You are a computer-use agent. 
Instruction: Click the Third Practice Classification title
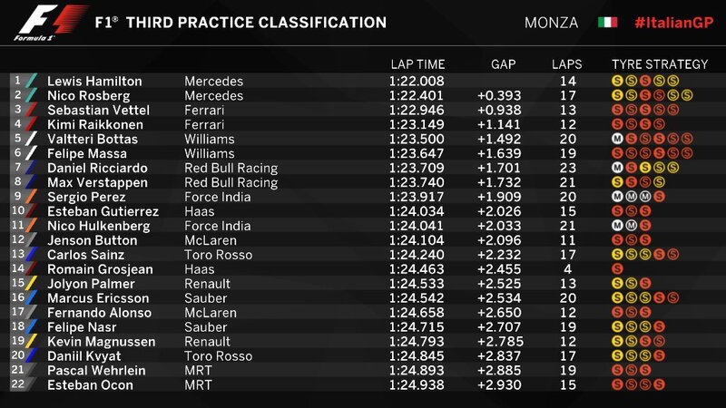click(x=240, y=22)
